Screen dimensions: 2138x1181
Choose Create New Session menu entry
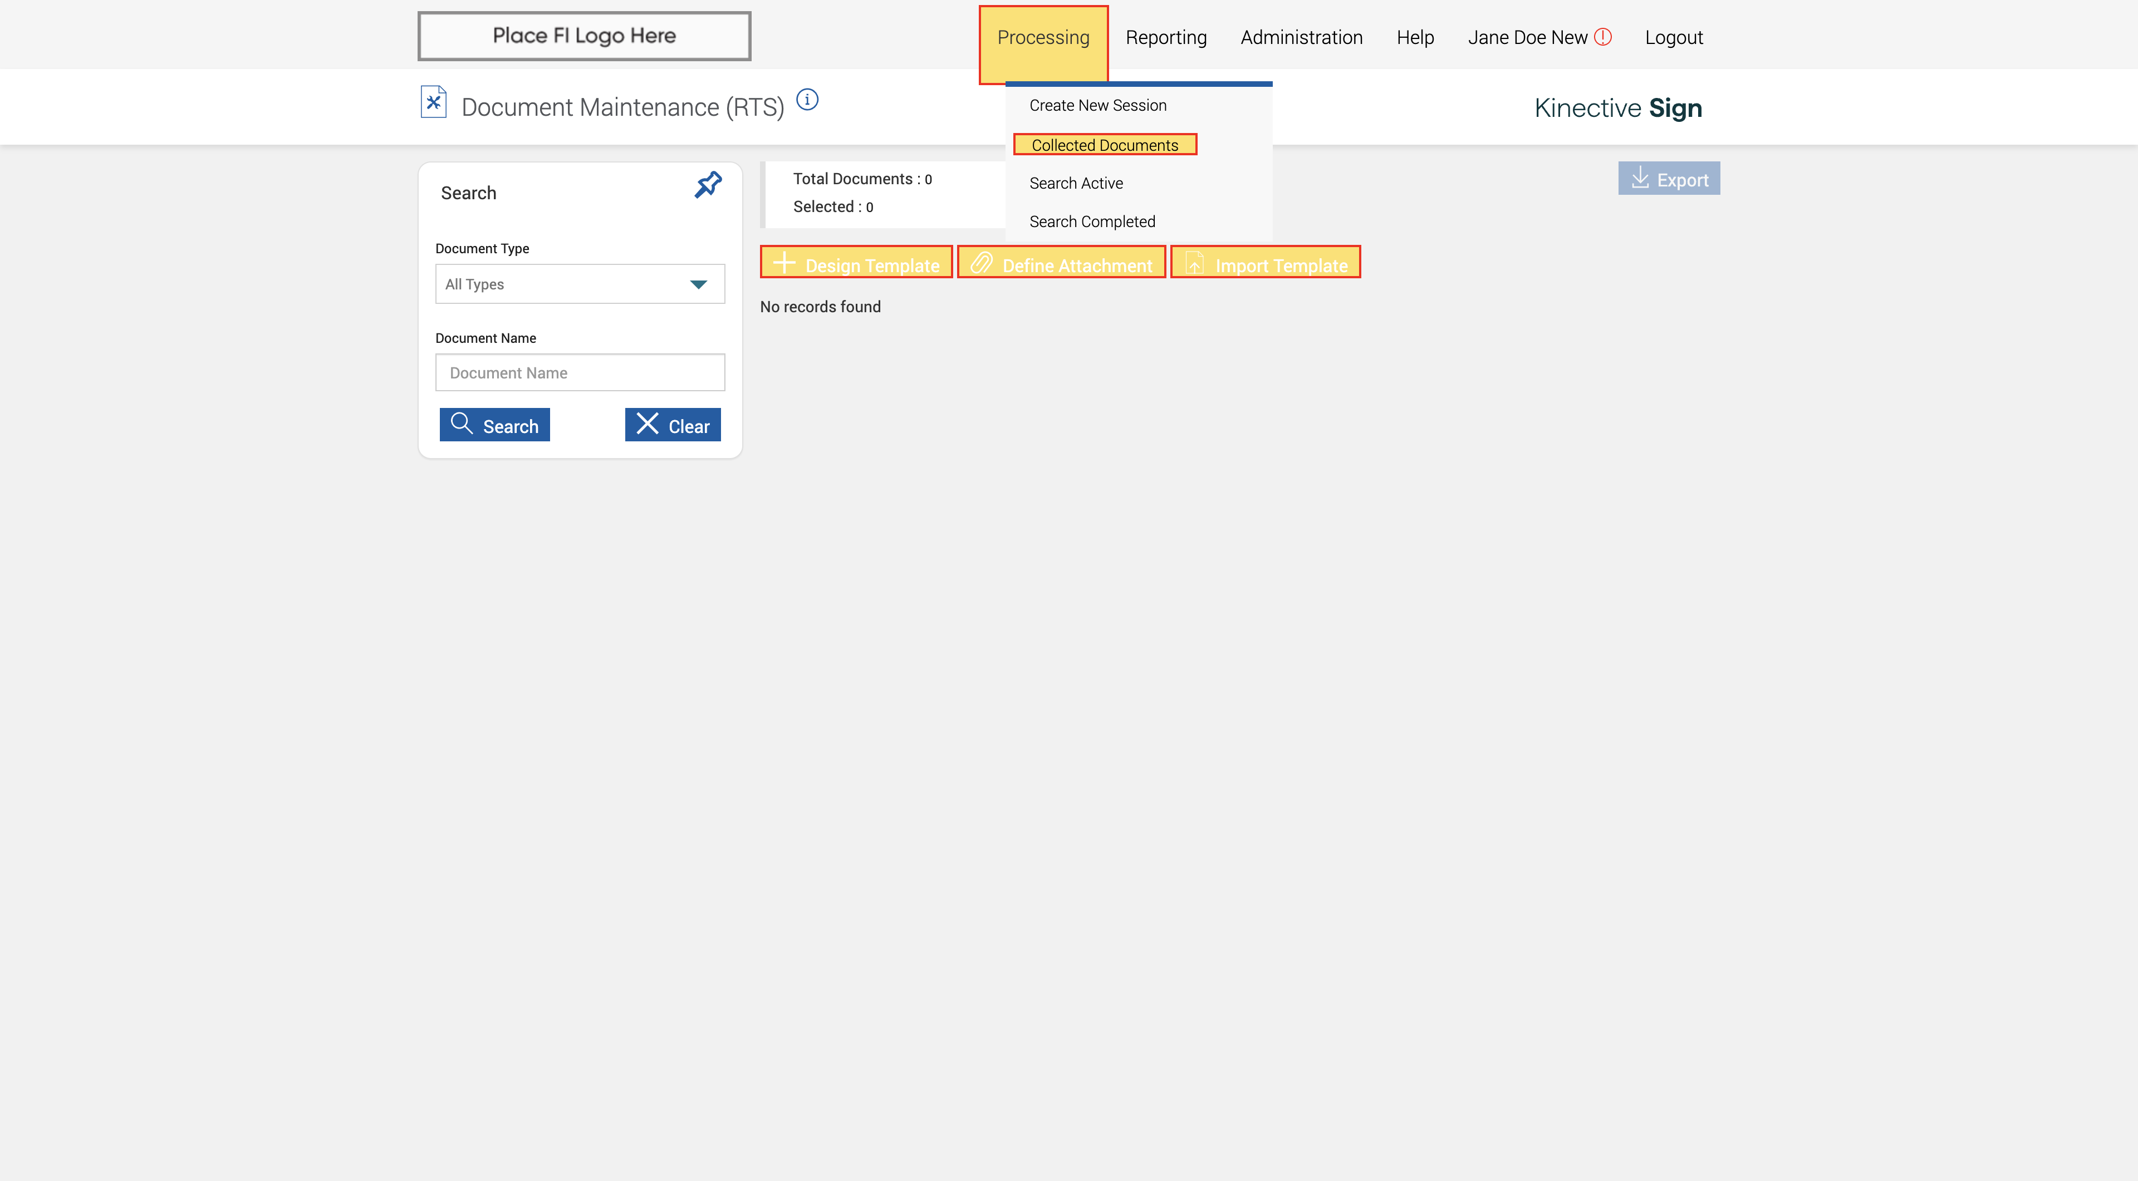(x=1097, y=105)
